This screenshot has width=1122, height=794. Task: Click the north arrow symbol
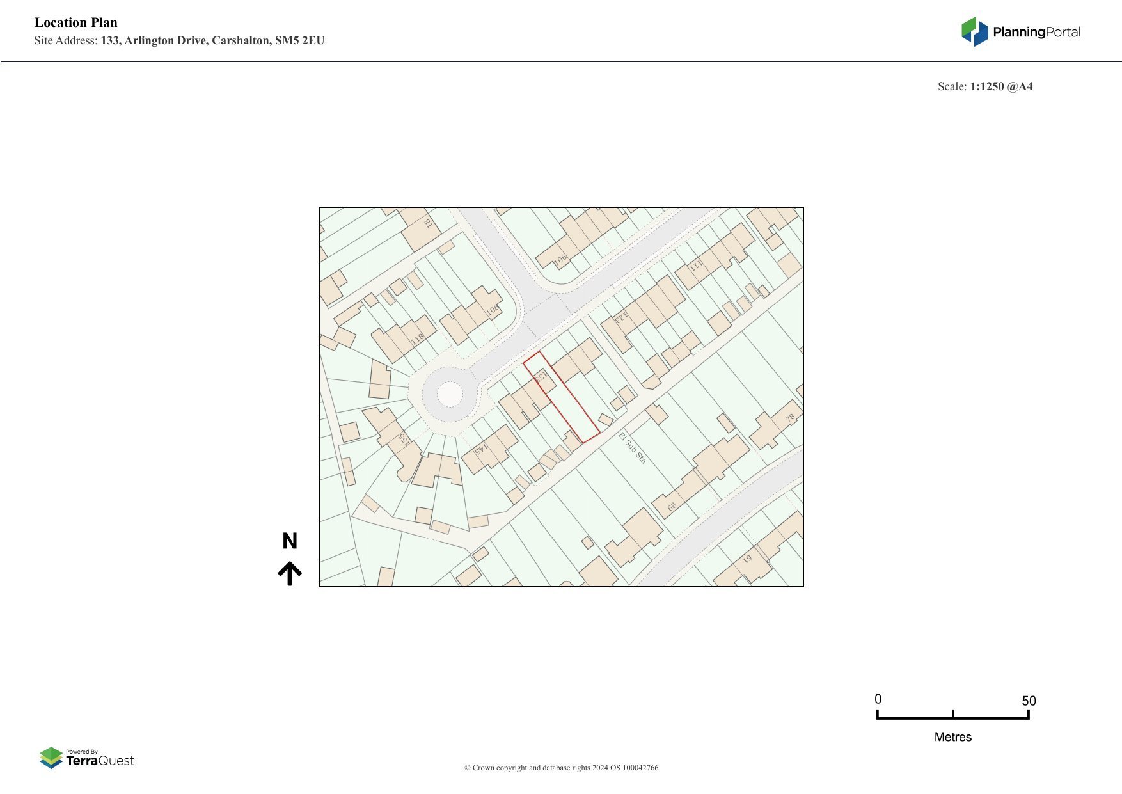(291, 573)
